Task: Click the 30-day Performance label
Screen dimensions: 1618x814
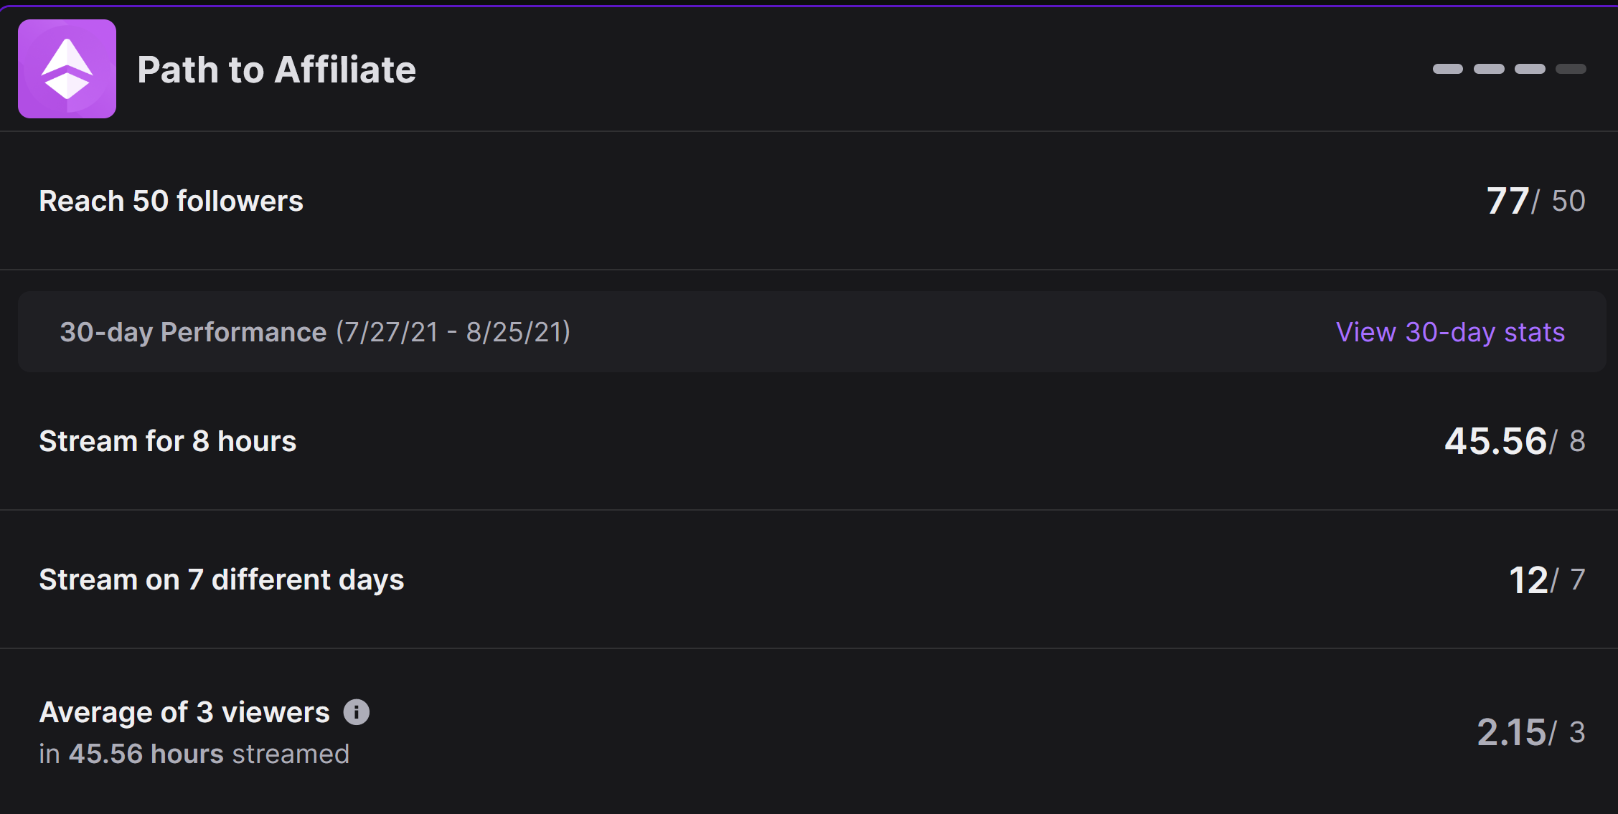Action: (193, 332)
